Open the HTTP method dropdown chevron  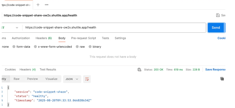tap(17, 28)
